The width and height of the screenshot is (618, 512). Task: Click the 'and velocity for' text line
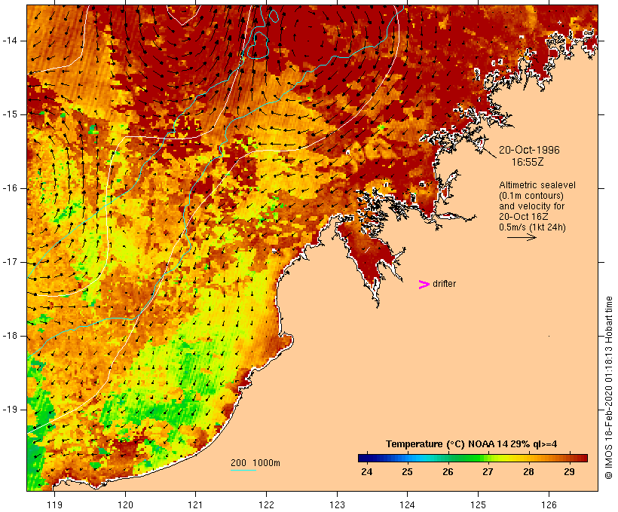[531, 206]
